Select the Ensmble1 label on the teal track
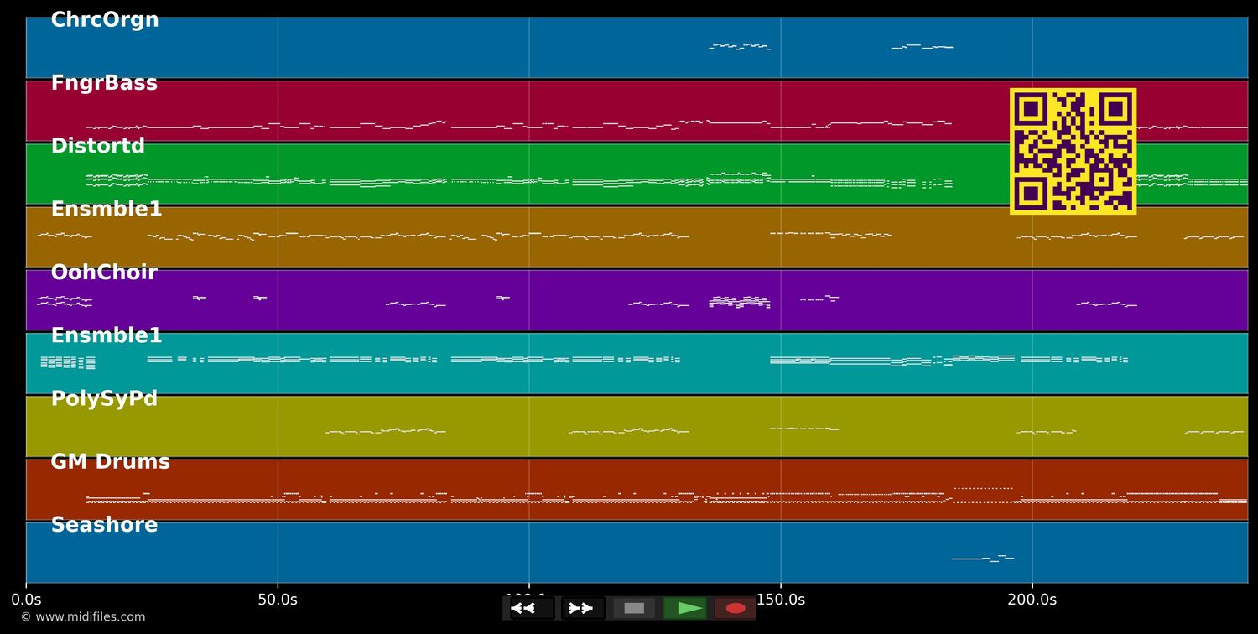Viewport: 1258px width, 634px height. pyautogui.click(x=107, y=335)
